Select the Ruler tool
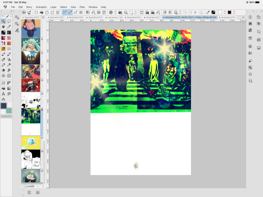 pos(9,83)
